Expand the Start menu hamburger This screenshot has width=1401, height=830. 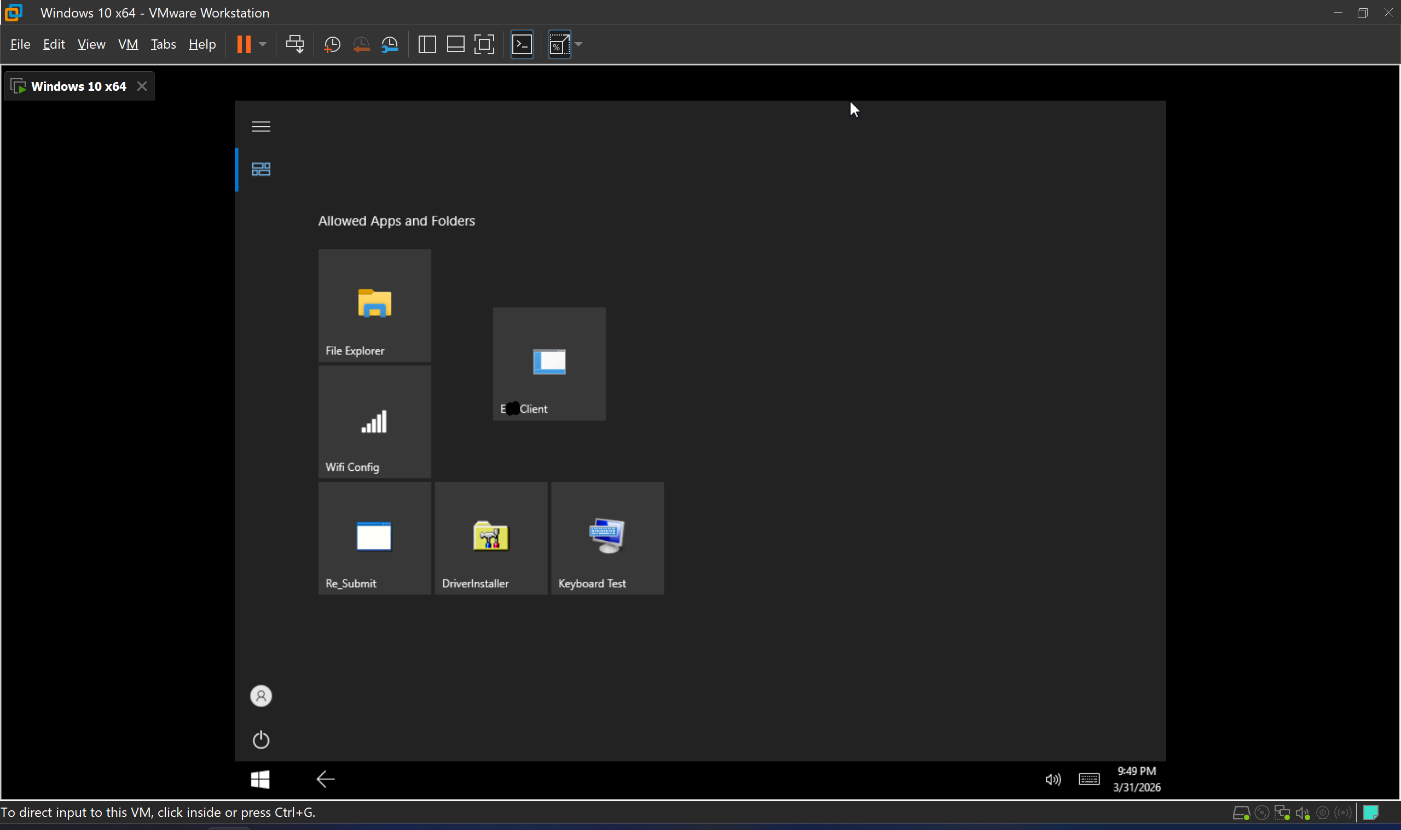click(x=260, y=126)
